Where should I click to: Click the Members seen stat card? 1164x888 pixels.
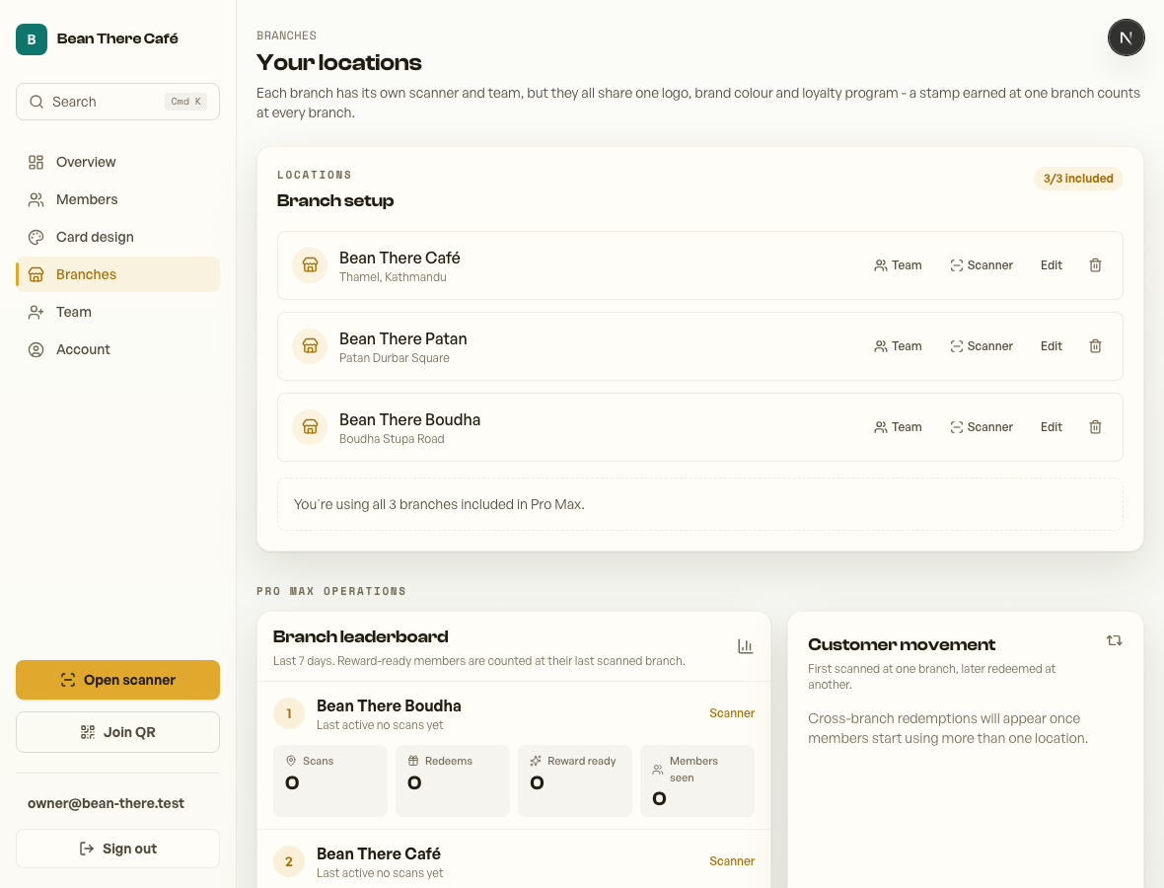point(697,781)
